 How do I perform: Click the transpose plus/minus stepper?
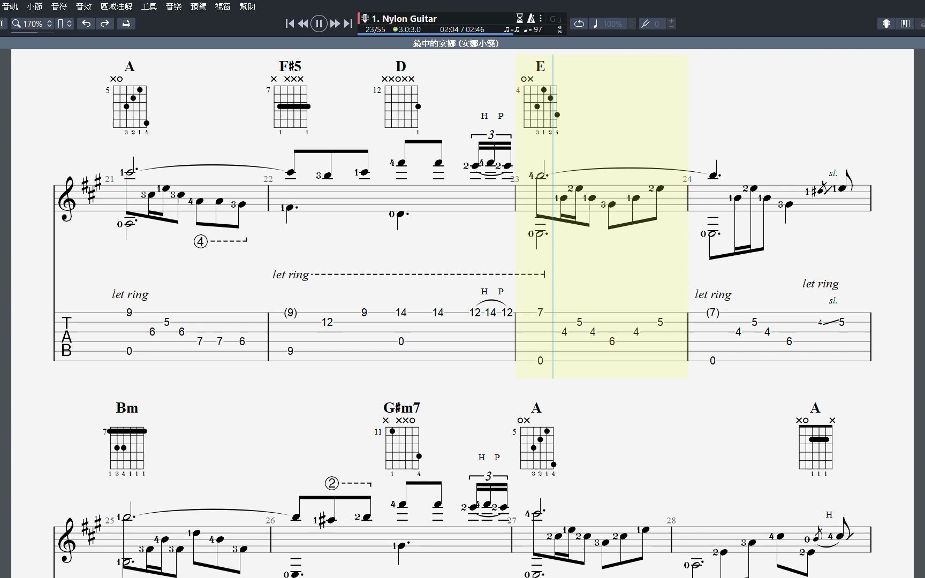point(671,24)
